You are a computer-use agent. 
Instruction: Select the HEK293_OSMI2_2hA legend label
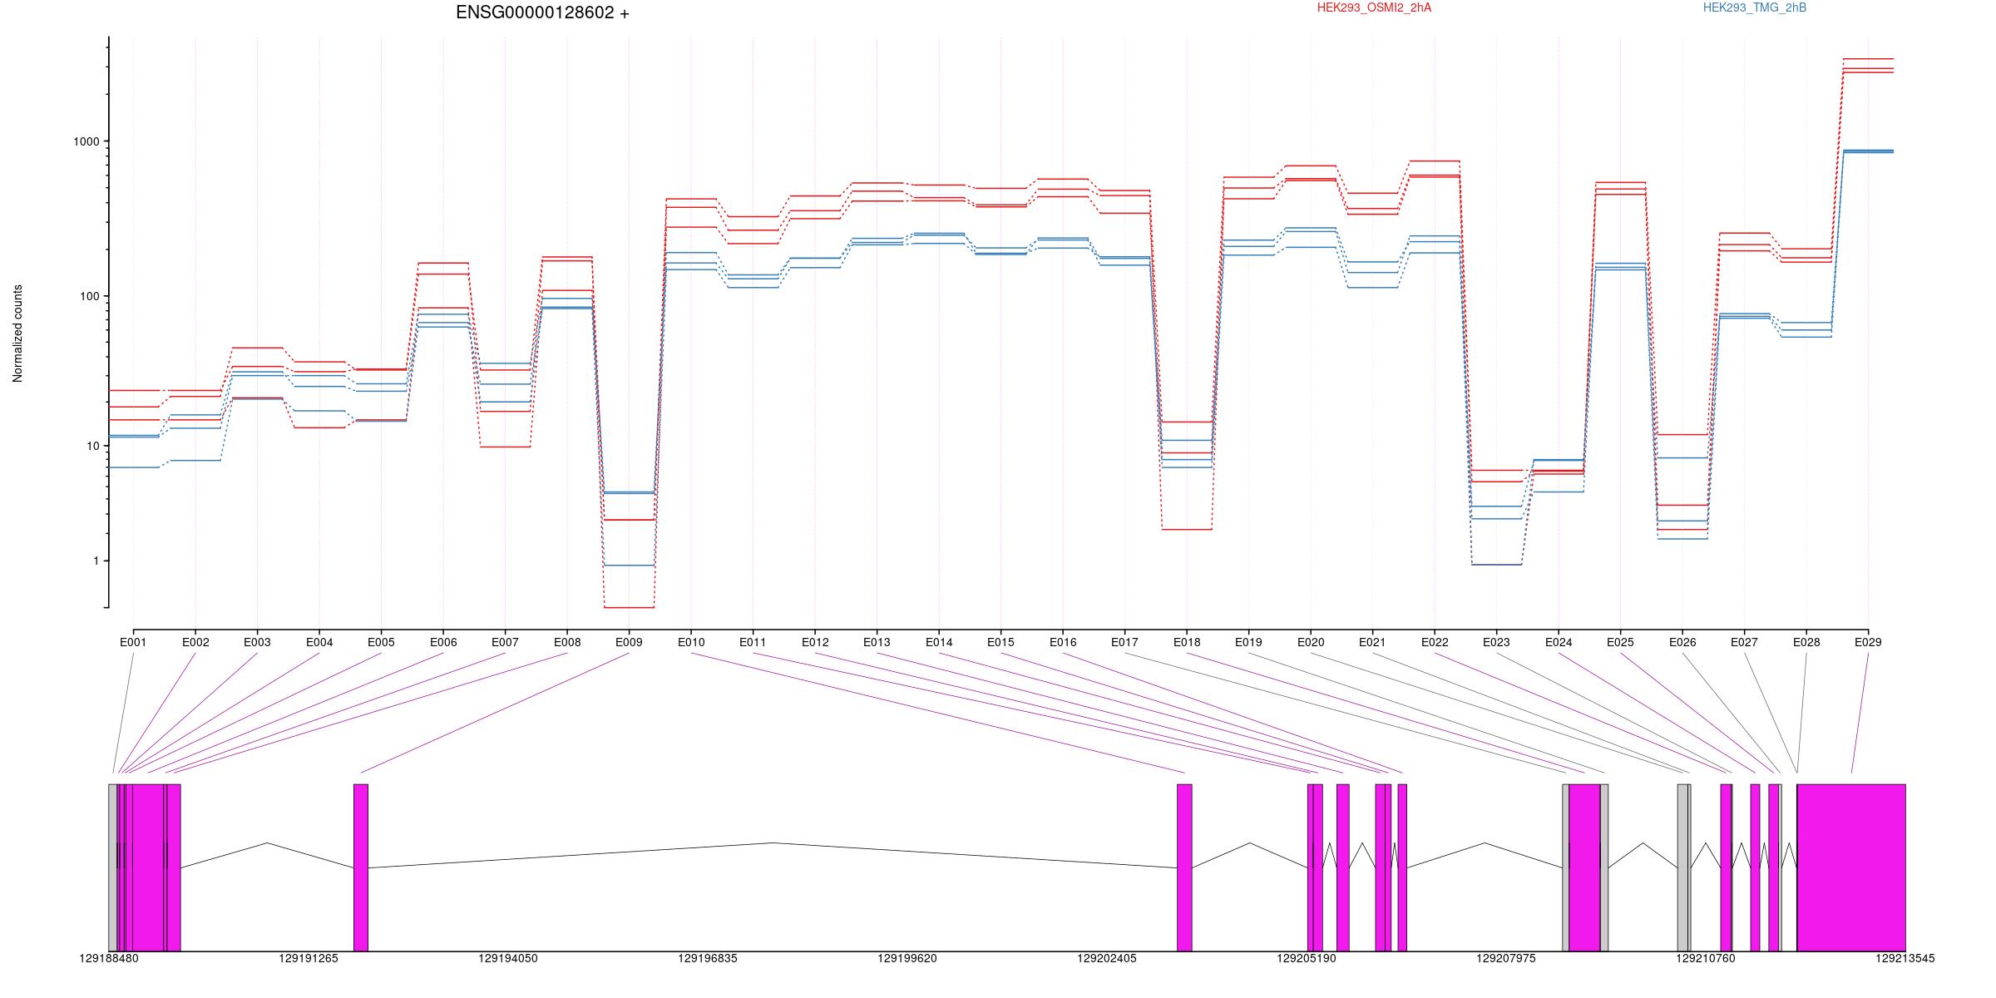click(x=1374, y=7)
